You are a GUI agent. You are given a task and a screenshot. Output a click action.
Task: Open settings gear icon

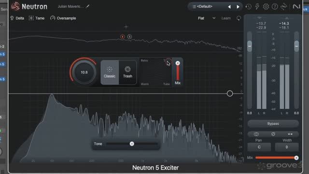[266, 7]
